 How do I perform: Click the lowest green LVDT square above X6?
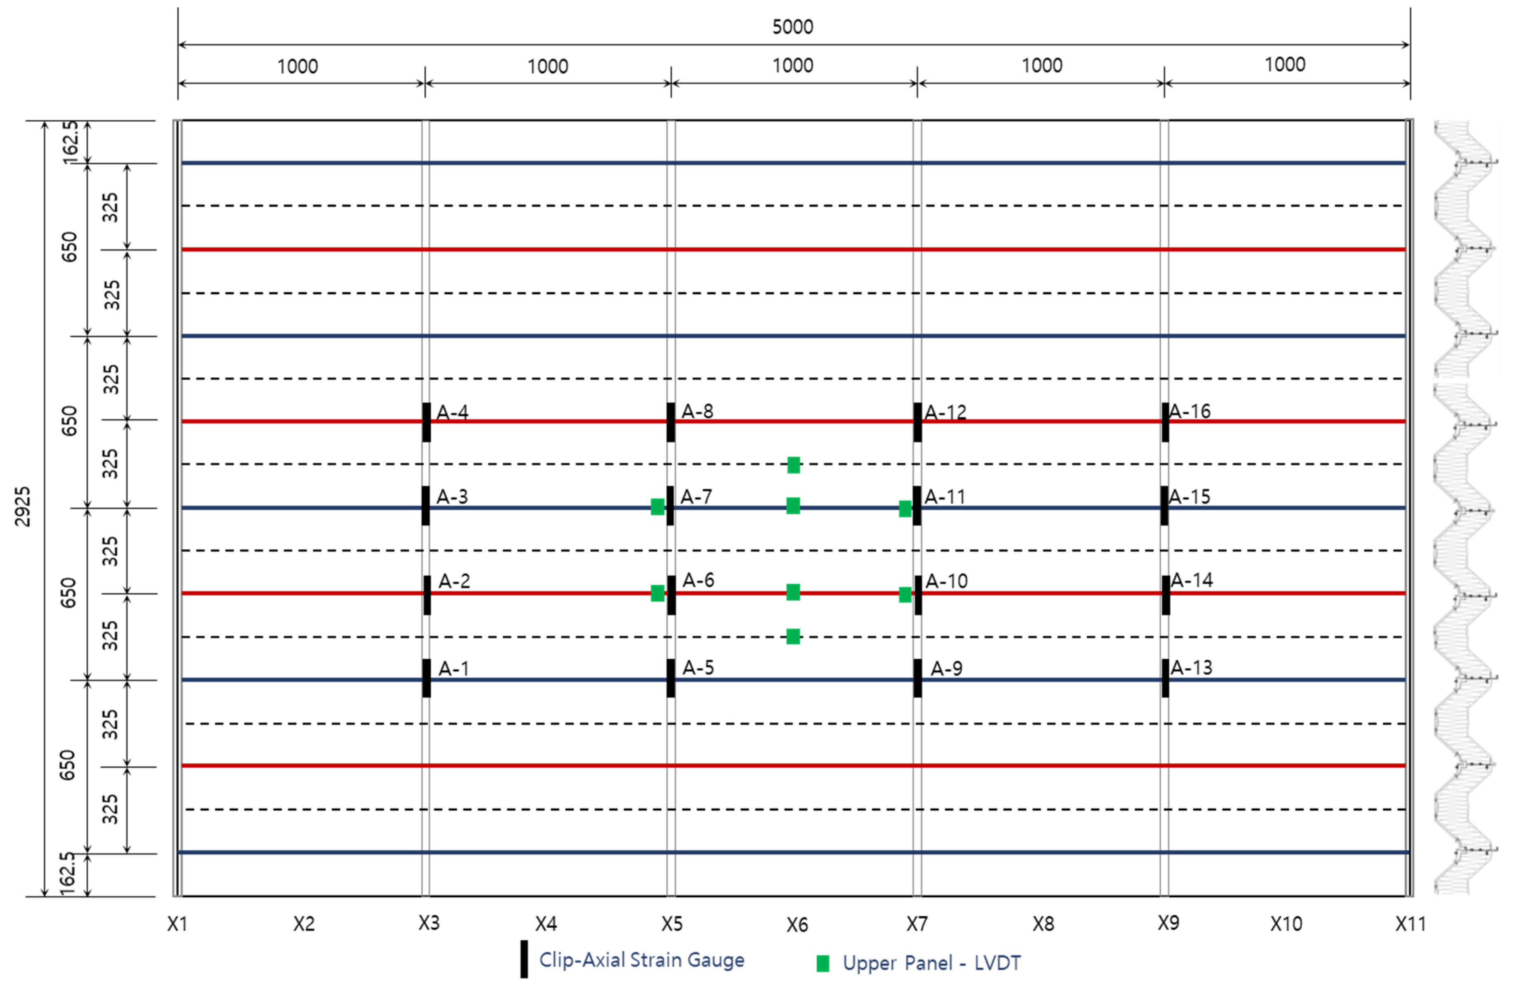coord(793,636)
